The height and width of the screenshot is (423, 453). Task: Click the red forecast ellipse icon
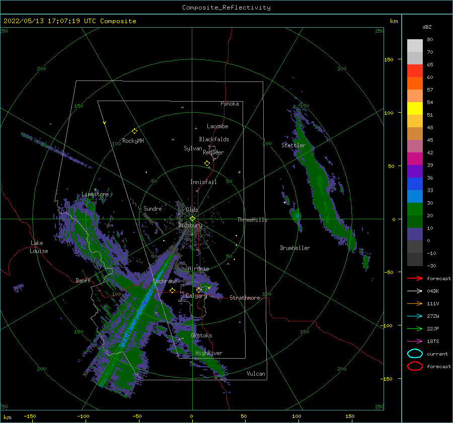415,366
